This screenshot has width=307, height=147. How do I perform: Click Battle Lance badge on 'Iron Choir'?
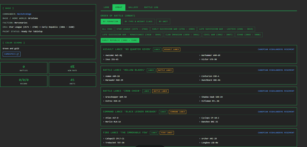160,91
